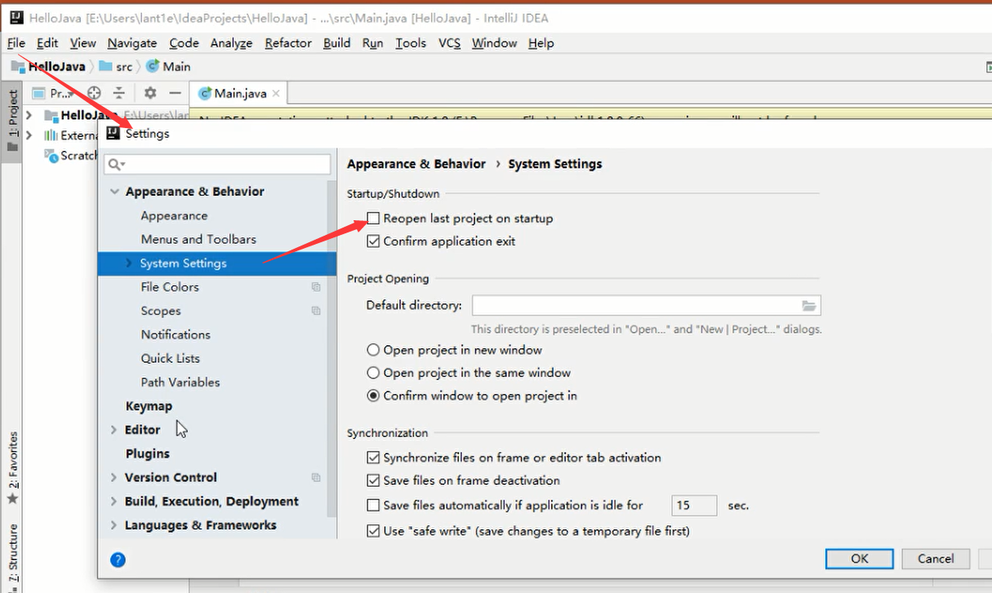Expand the Editor settings section
Image resolution: width=992 pixels, height=593 pixels.
113,430
